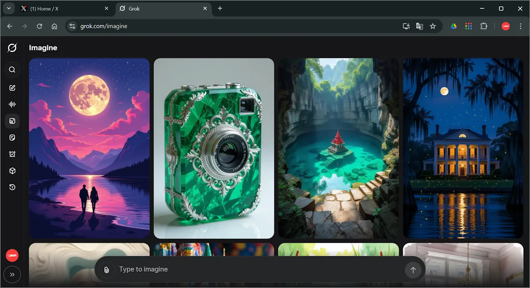Expand the sidebar with the double chevron
Screen dimensions: 530x288
12,274
